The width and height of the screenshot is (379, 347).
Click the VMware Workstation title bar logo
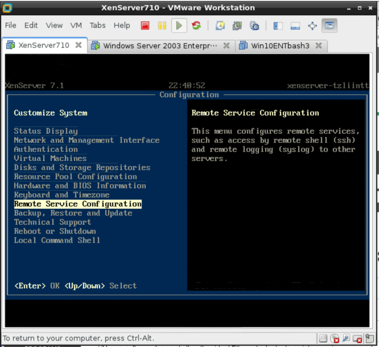click(x=7, y=8)
